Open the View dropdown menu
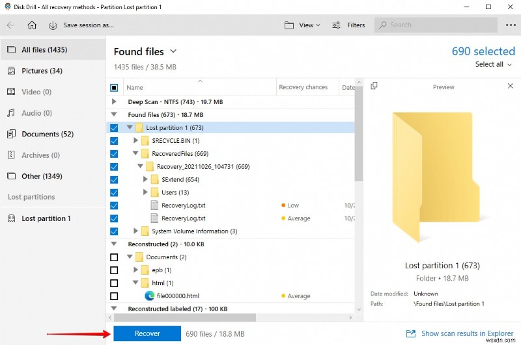The width and height of the screenshot is (521, 345). [x=309, y=25]
